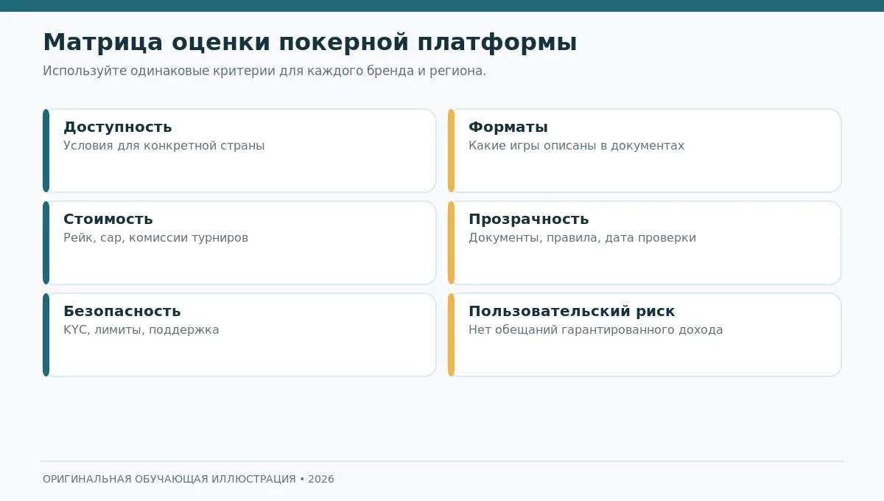Select the «Стоимость» card heading

coord(108,220)
